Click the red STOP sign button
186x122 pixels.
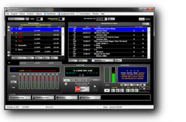pos(78,89)
